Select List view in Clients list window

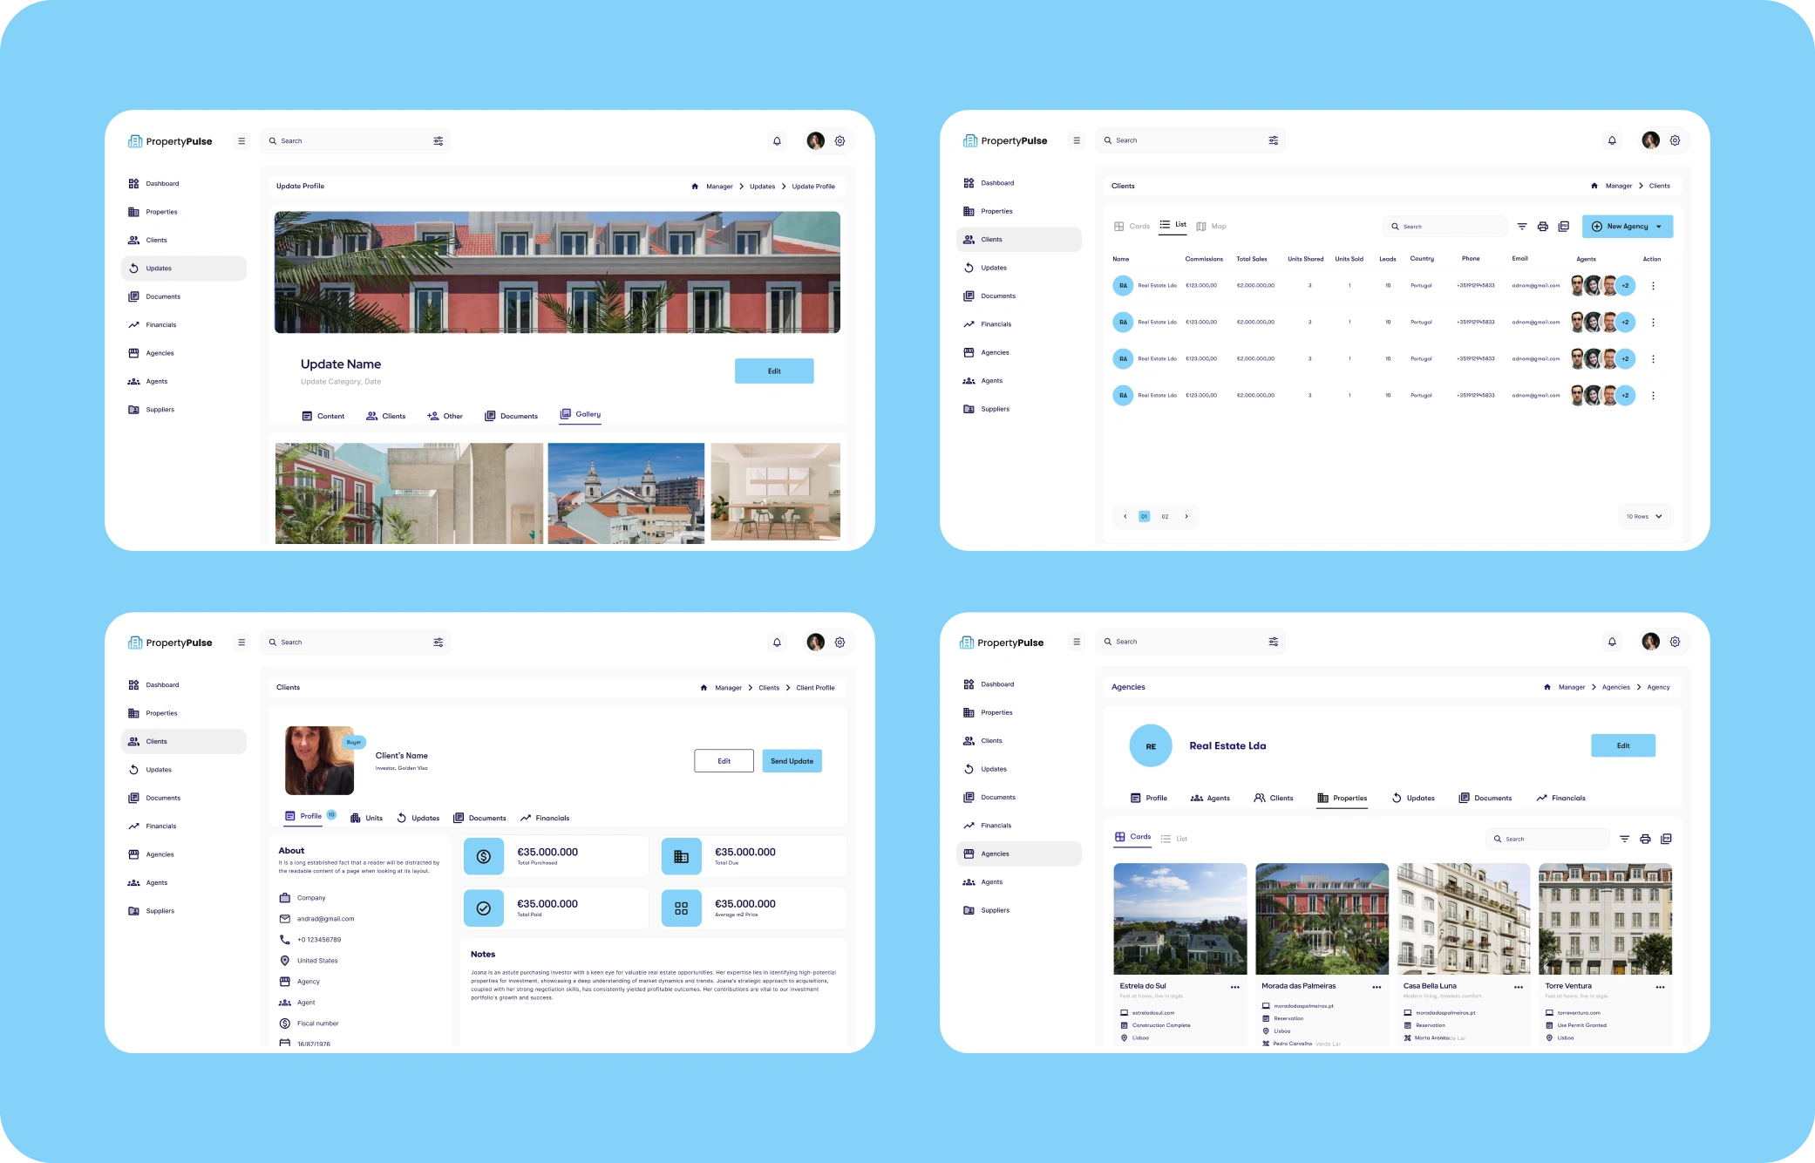click(x=1173, y=225)
